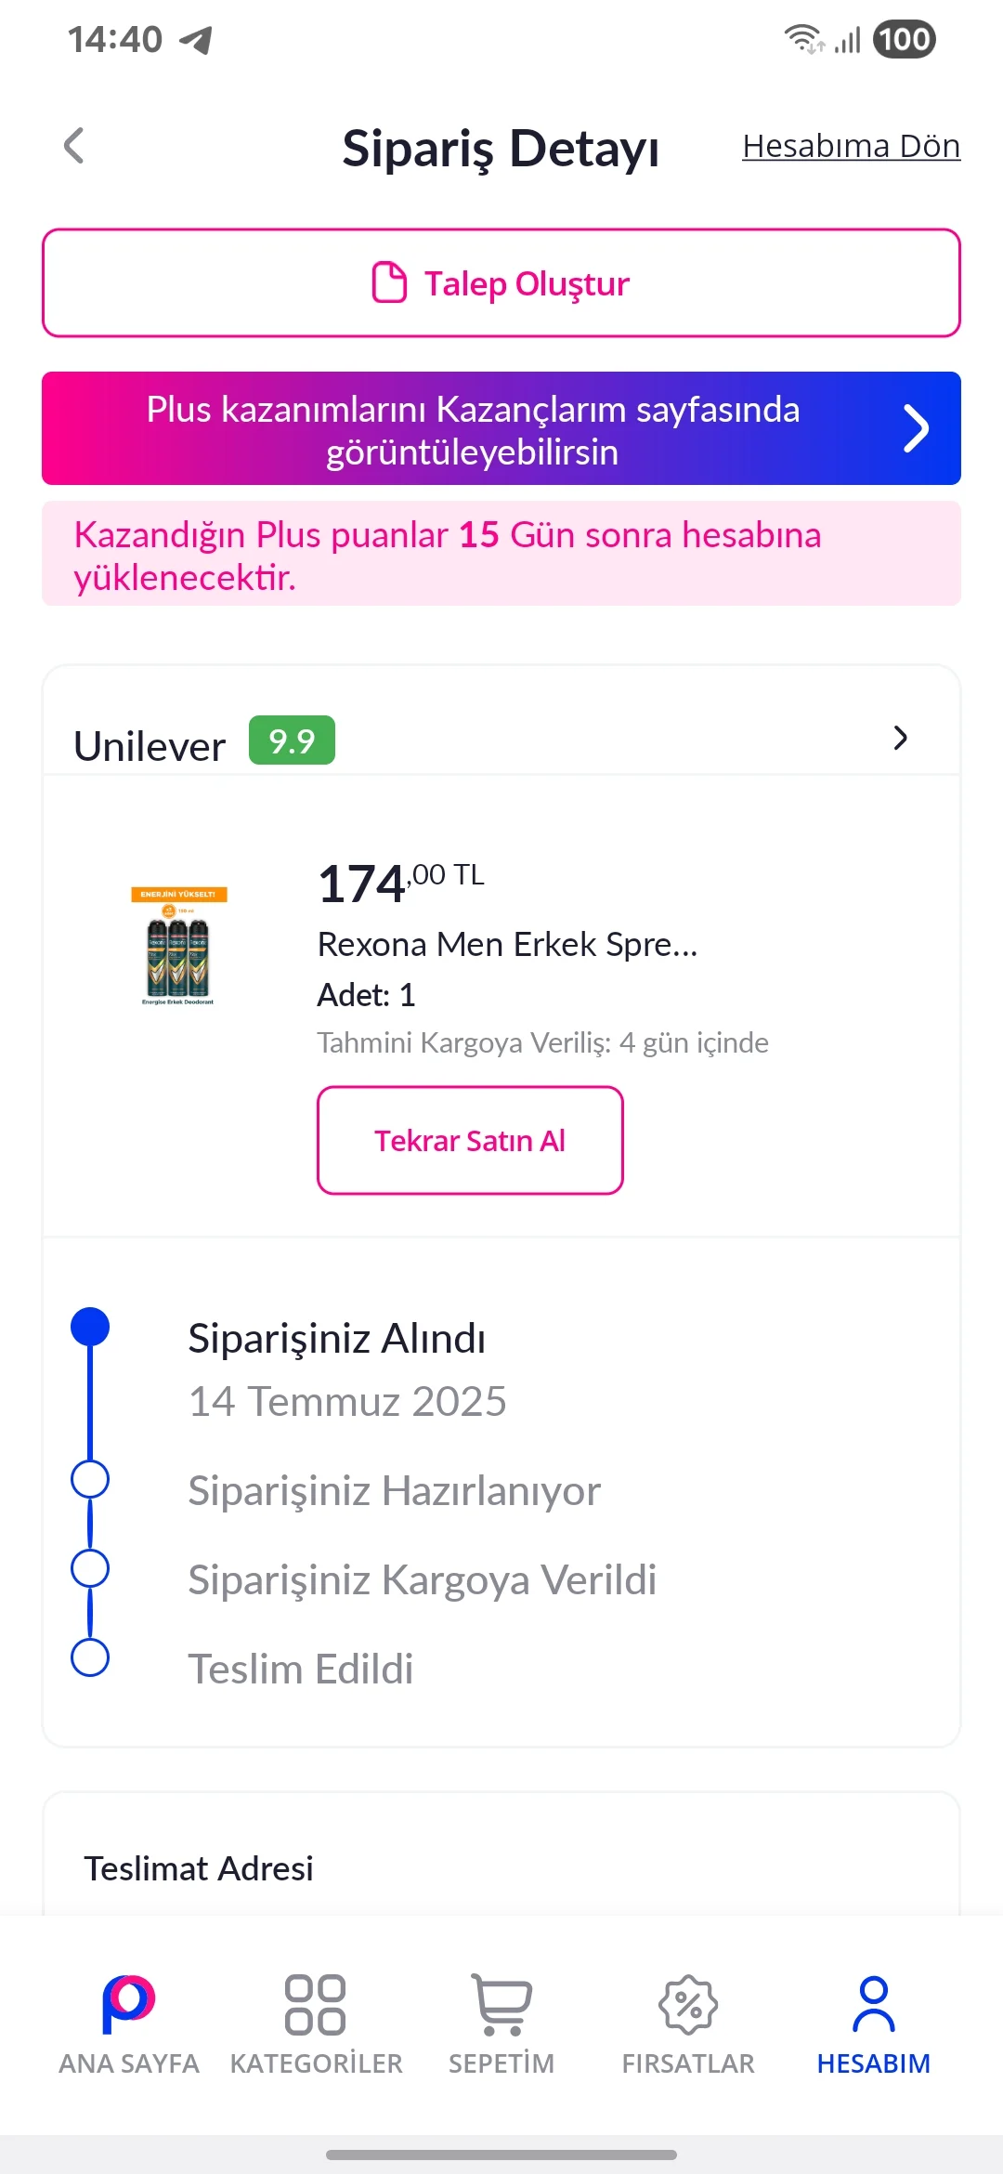
Task: Open the HESABIM profile icon
Action: coord(874,2004)
